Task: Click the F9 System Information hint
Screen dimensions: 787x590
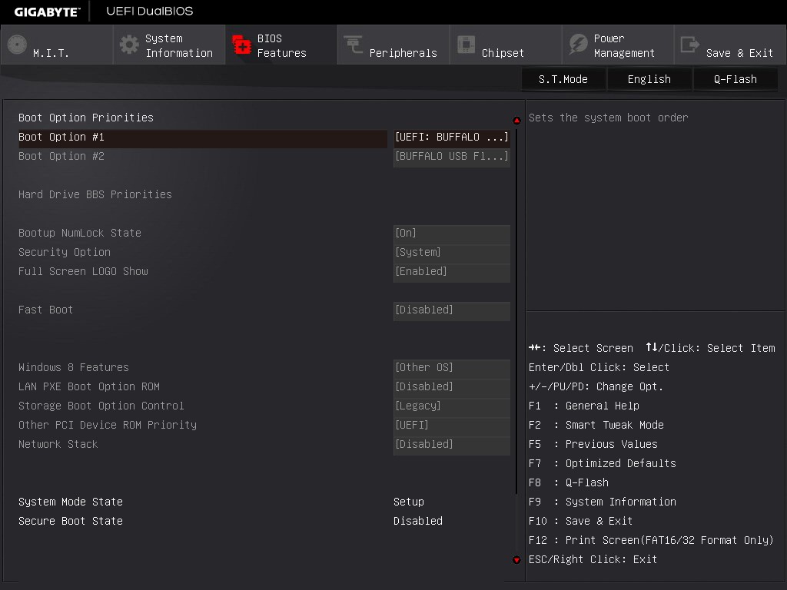Action: tap(603, 502)
